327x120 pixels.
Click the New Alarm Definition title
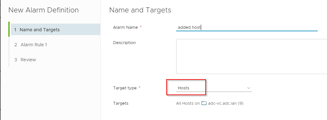pyautogui.click(x=43, y=10)
